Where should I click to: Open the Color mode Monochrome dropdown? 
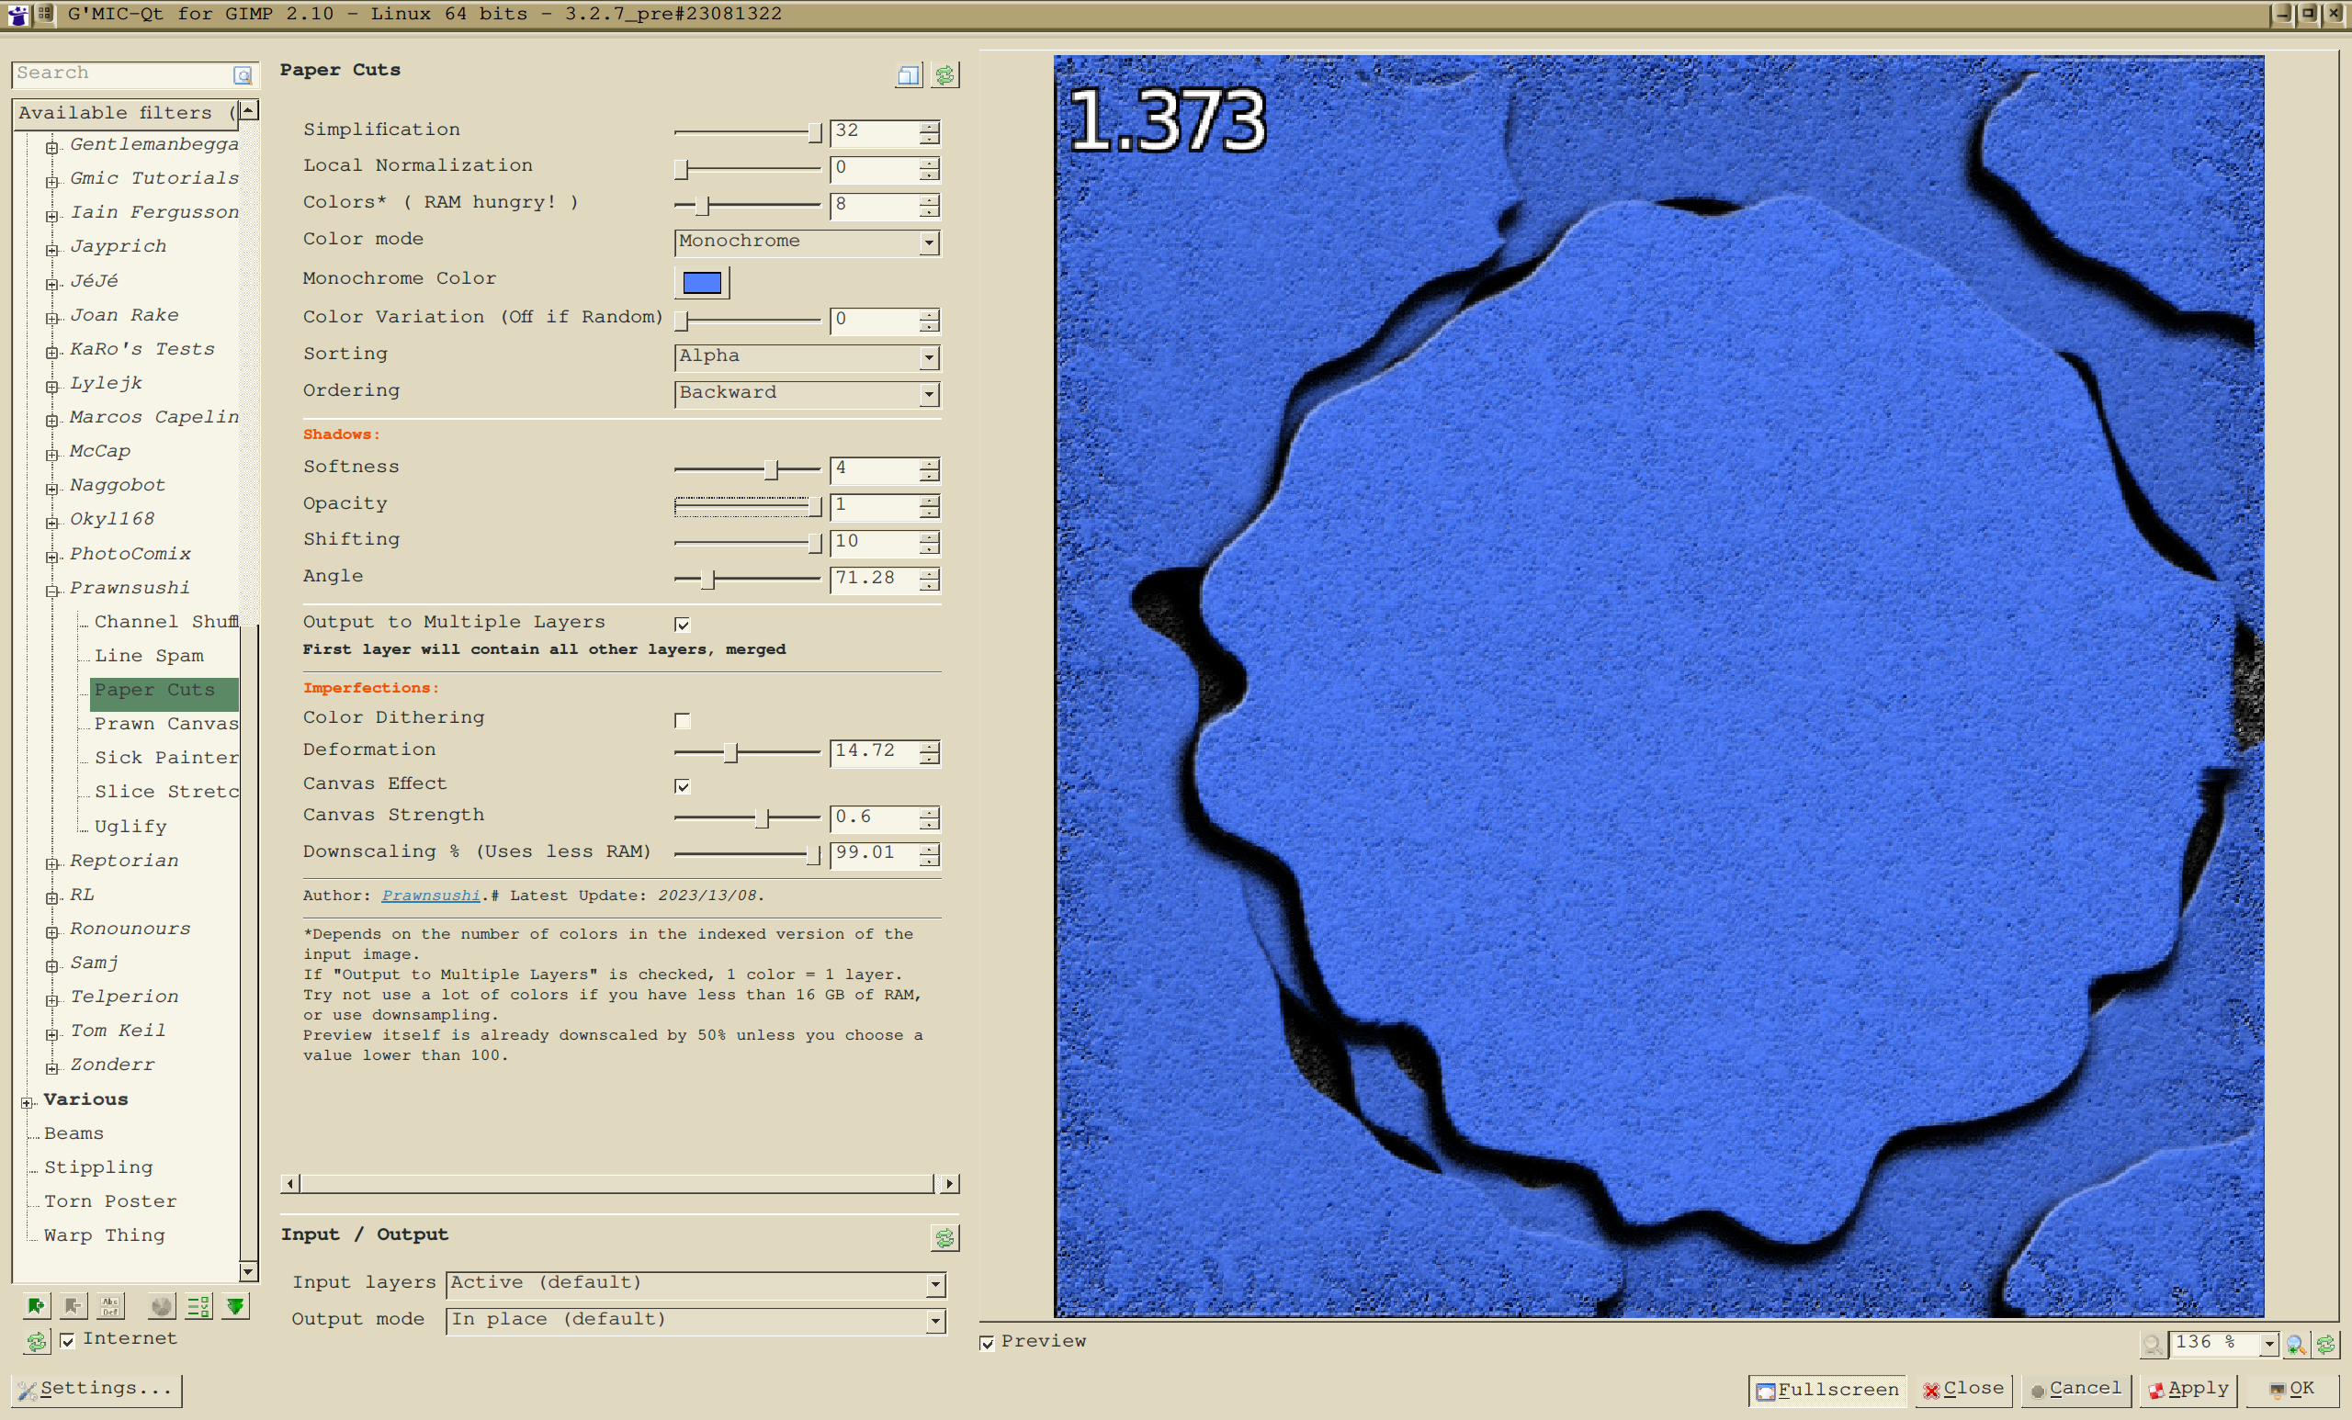[807, 242]
